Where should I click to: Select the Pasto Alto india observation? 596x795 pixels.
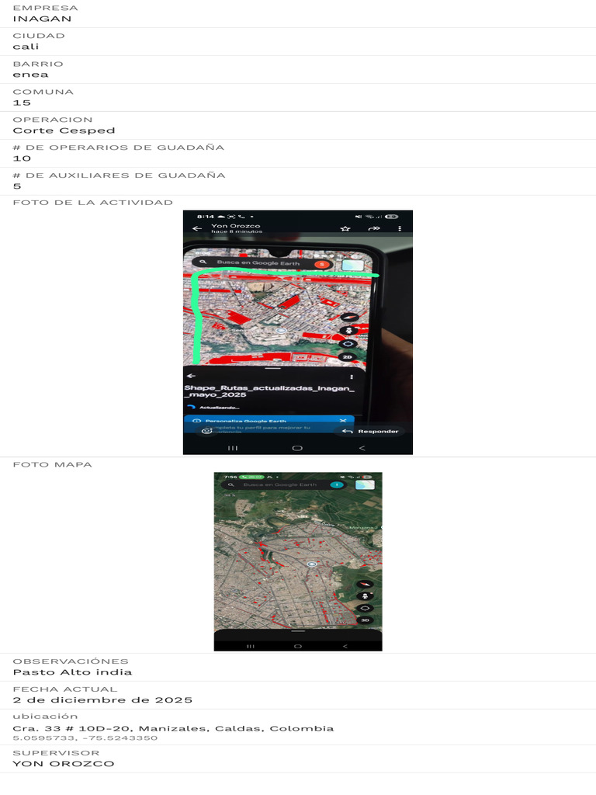point(72,672)
